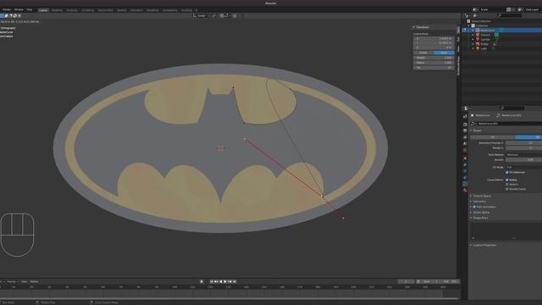Set curve shape to 3D

tap(528, 137)
